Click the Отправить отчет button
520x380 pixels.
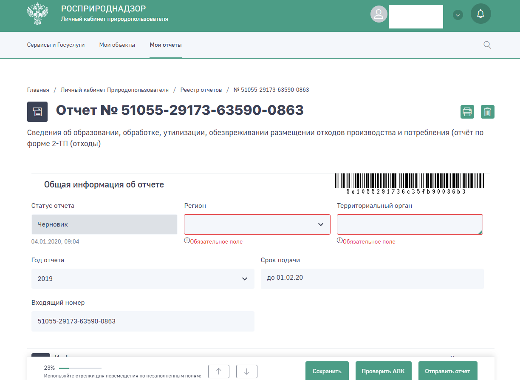pyautogui.click(x=447, y=371)
